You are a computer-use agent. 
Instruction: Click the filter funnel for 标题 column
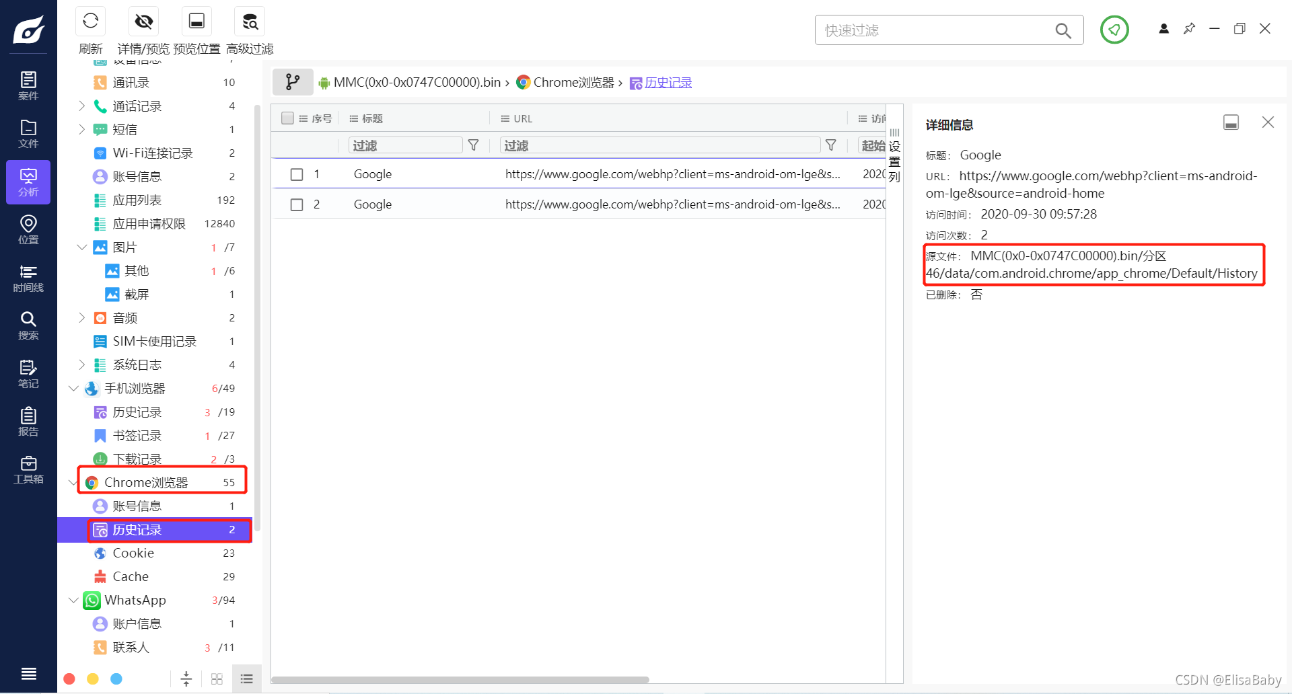[473, 145]
